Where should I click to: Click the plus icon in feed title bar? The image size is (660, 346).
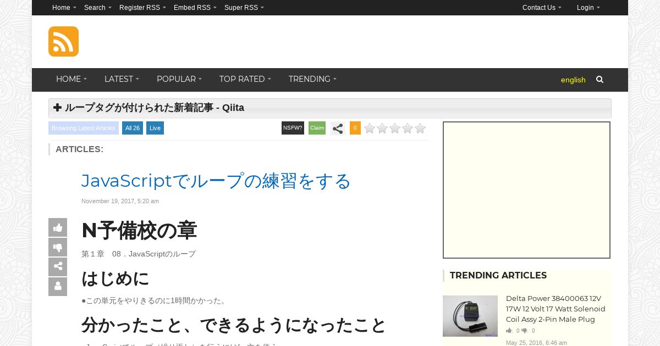point(57,108)
